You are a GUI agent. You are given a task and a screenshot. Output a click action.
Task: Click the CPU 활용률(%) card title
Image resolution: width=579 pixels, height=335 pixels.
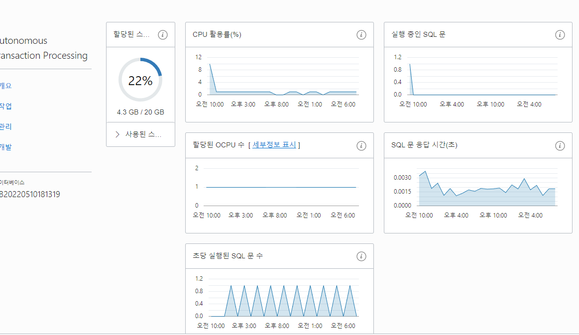(x=217, y=34)
